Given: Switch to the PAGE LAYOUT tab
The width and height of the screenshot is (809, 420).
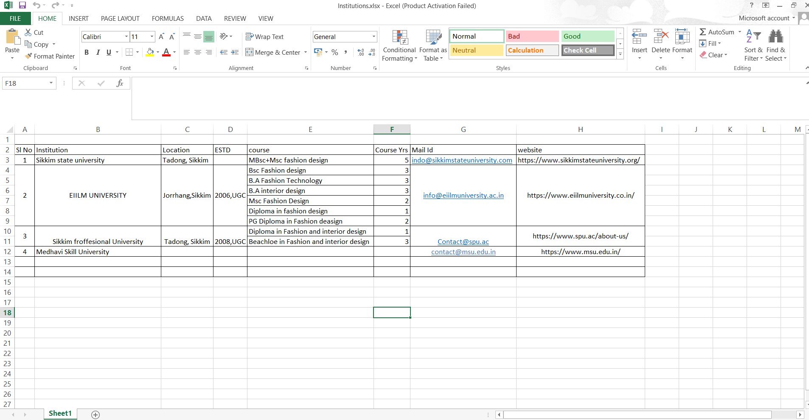Looking at the screenshot, I should pyautogui.click(x=120, y=18).
